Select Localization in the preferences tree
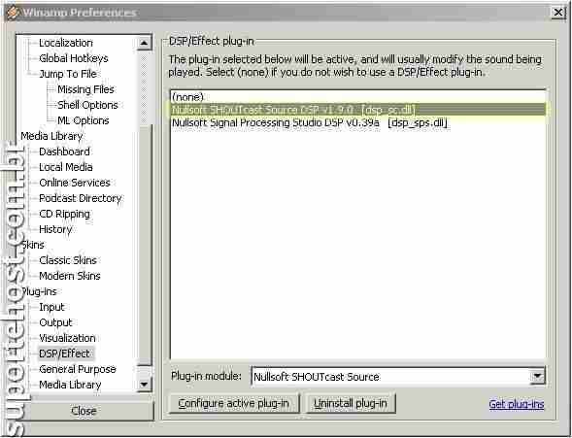The width and height of the screenshot is (572, 438). pyautogui.click(x=66, y=43)
